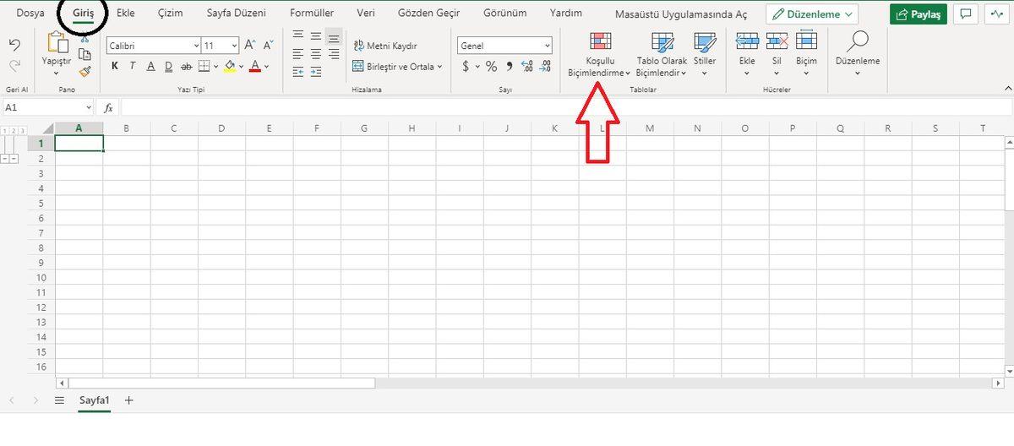Screen dimensions: 1014x446
Task: Apply the percent style icon
Action: point(491,66)
